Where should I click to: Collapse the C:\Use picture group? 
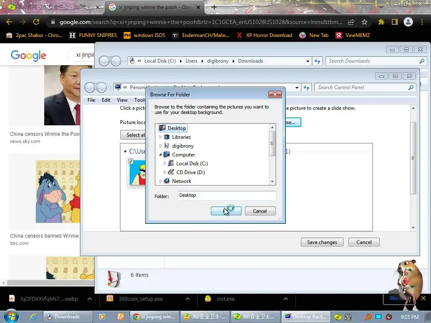click(125, 151)
